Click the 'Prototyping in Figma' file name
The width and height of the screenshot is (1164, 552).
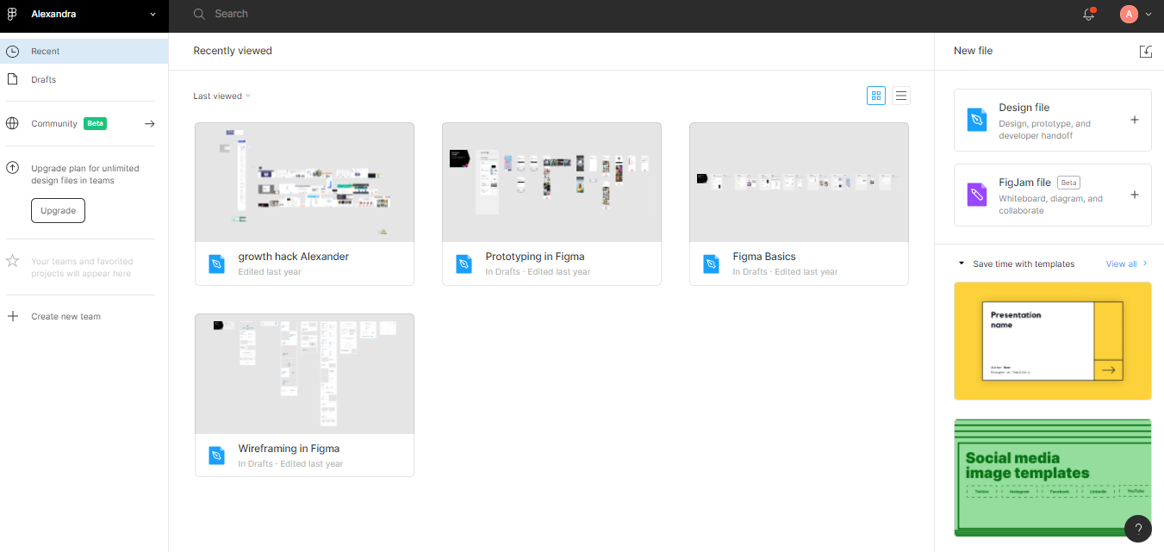535,257
